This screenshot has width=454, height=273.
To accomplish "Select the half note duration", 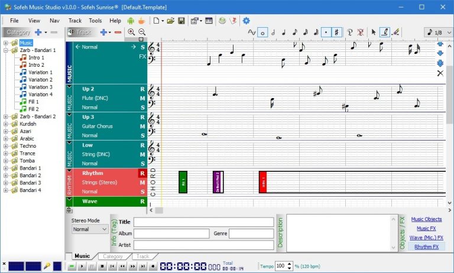I will pos(273,32).
